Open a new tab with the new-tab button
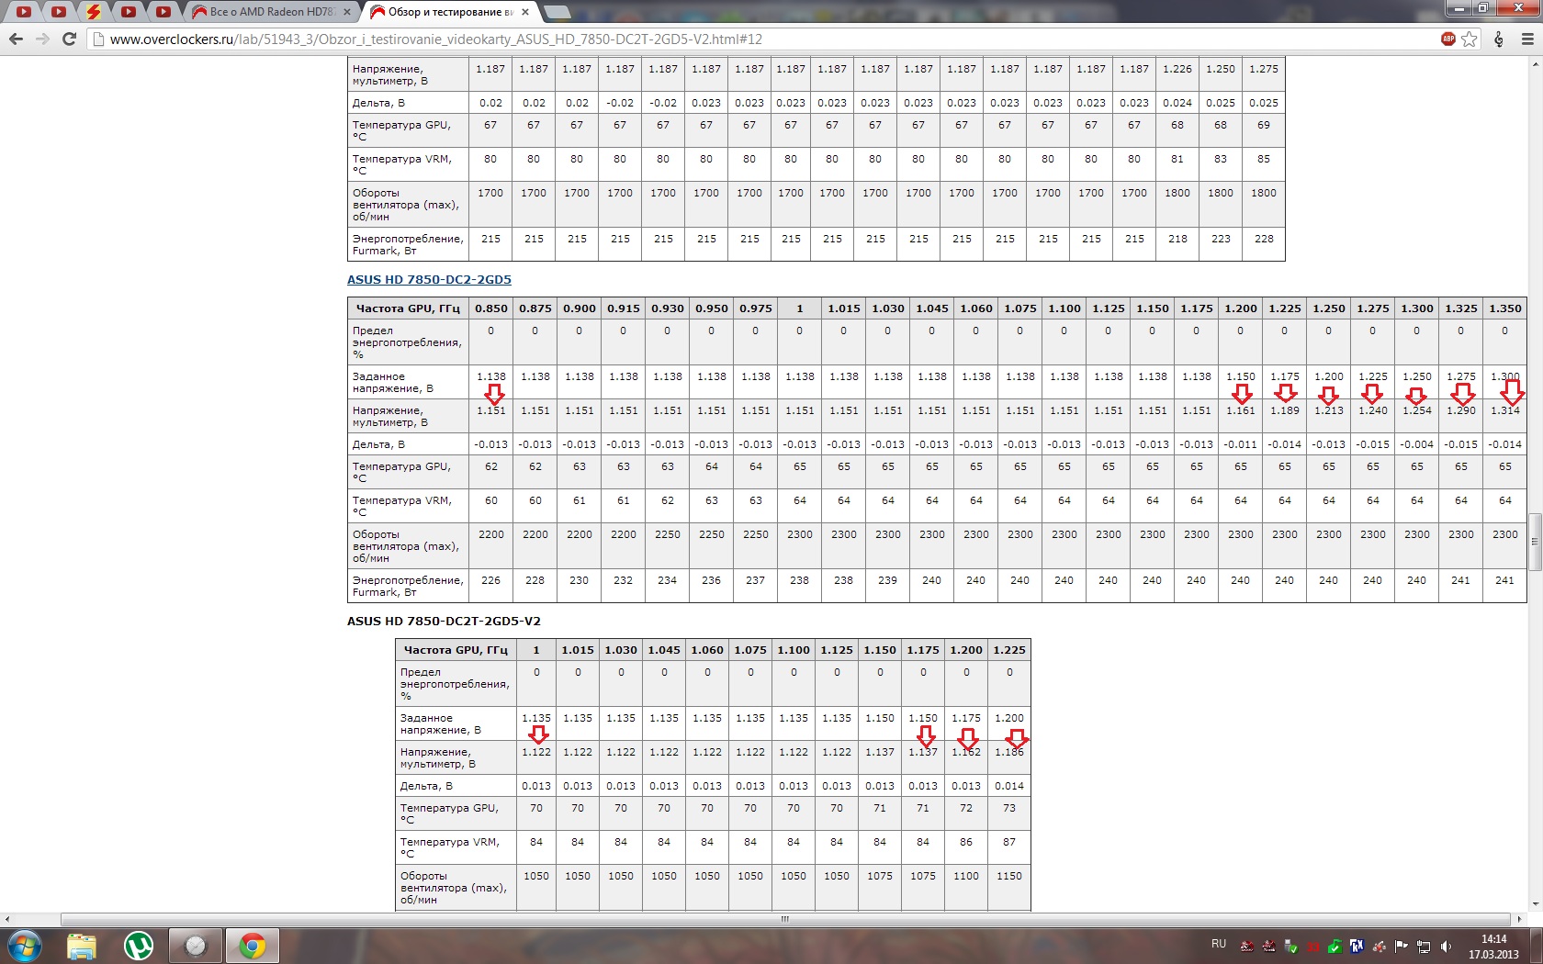1543x964 pixels. click(x=556, y=12)
